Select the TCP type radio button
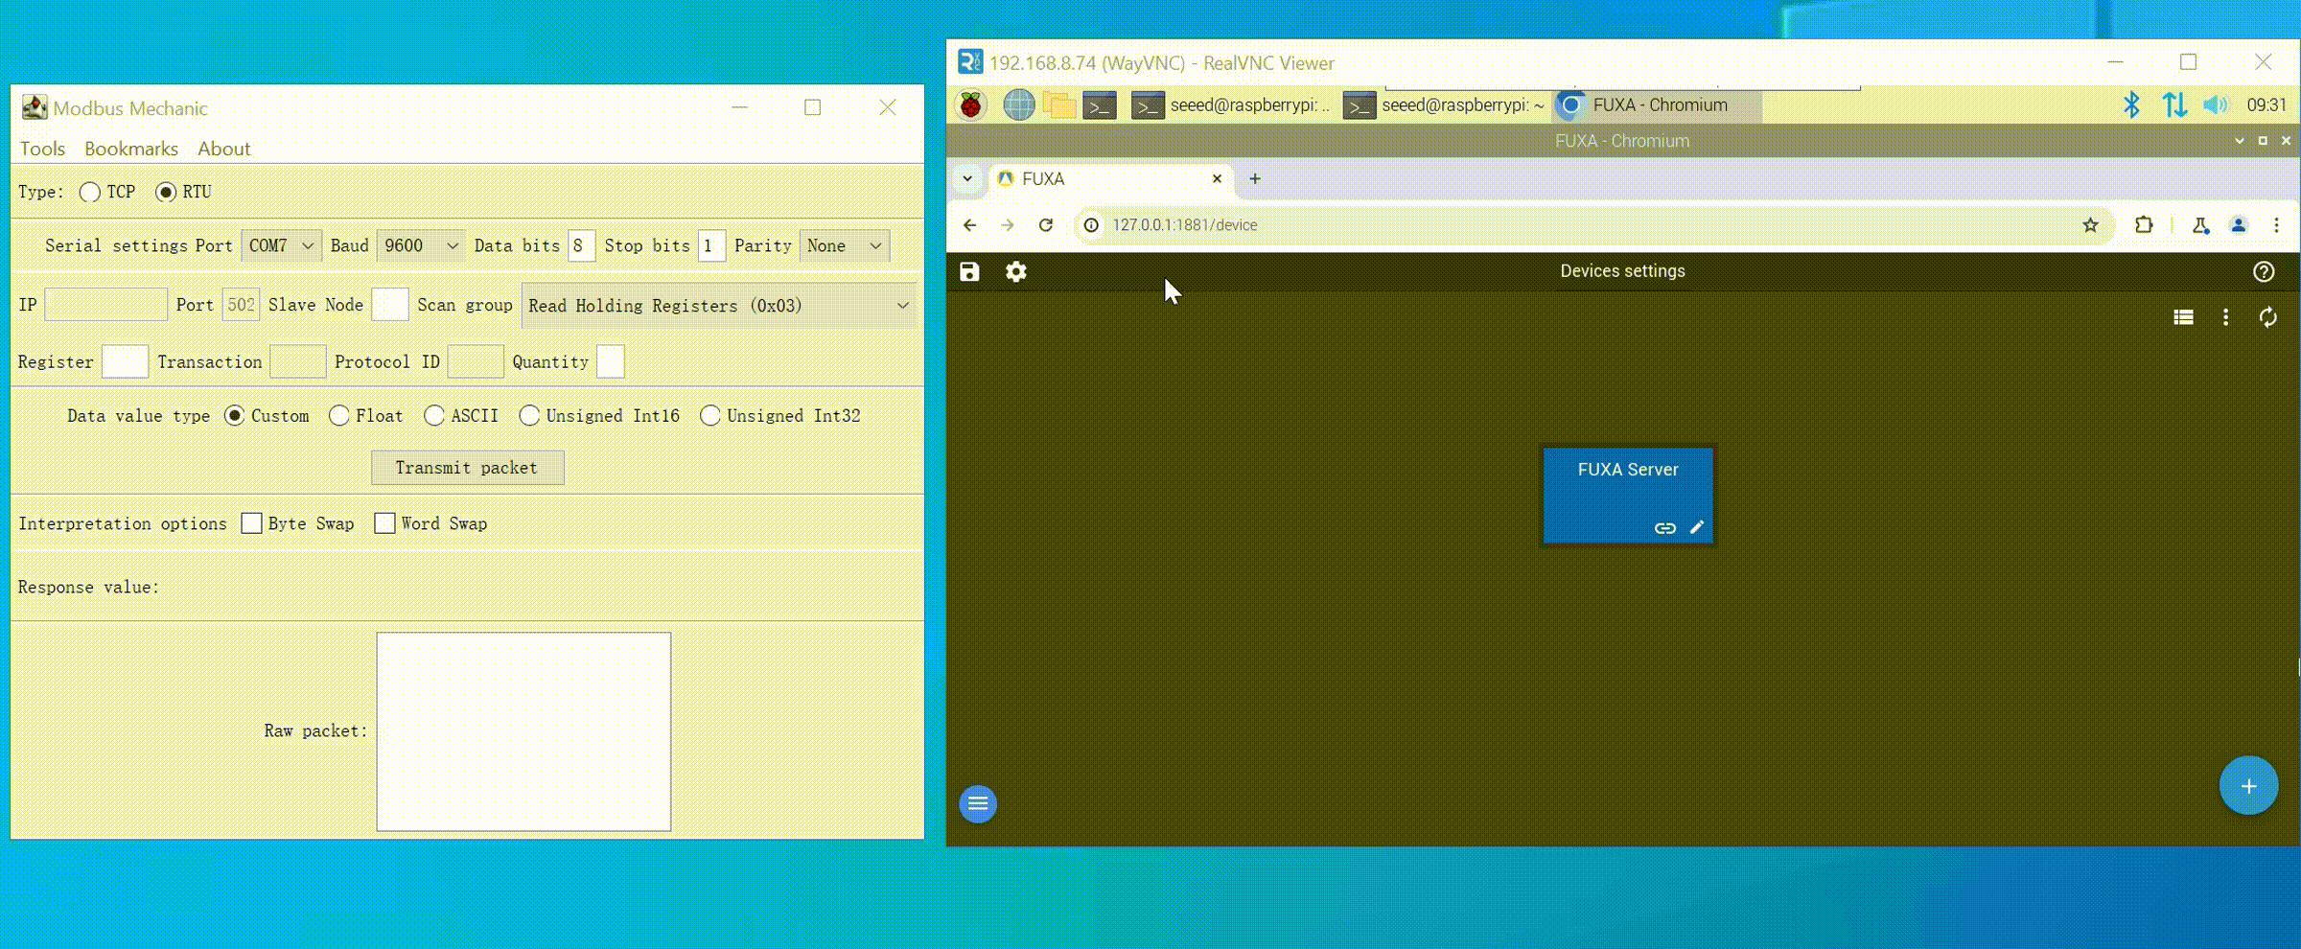The image size is (2301, 949). (x=89, y=193)
